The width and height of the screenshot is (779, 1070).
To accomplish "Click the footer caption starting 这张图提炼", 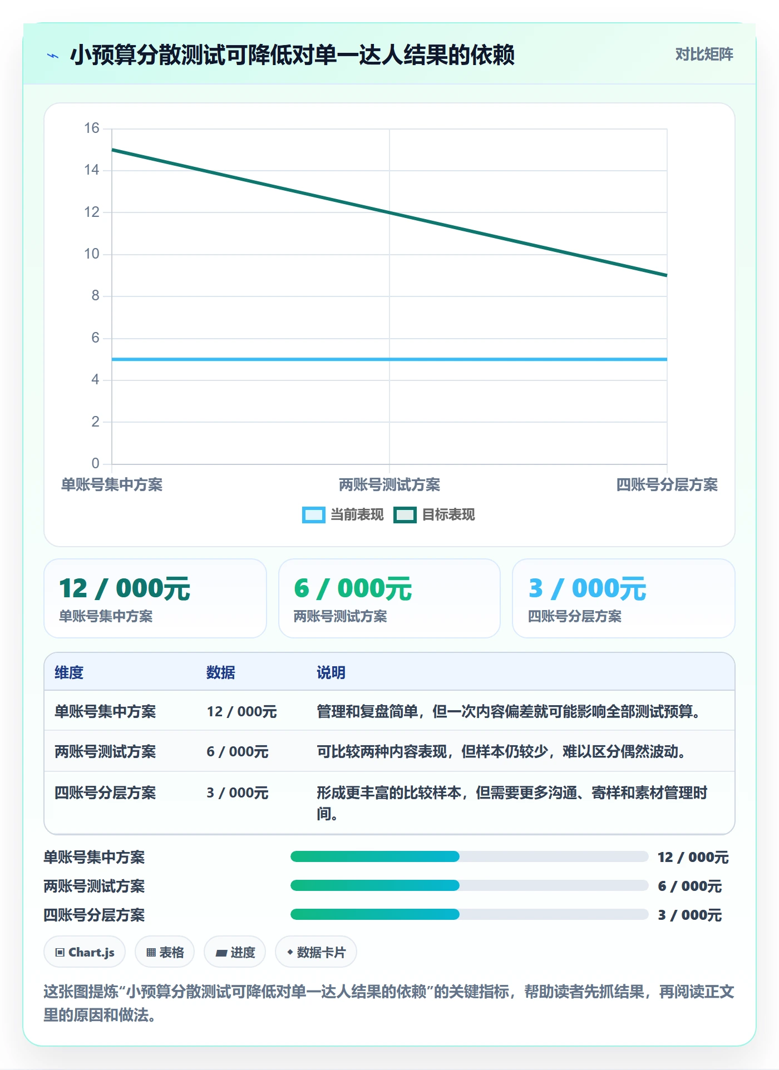I will coord(389,1003).
